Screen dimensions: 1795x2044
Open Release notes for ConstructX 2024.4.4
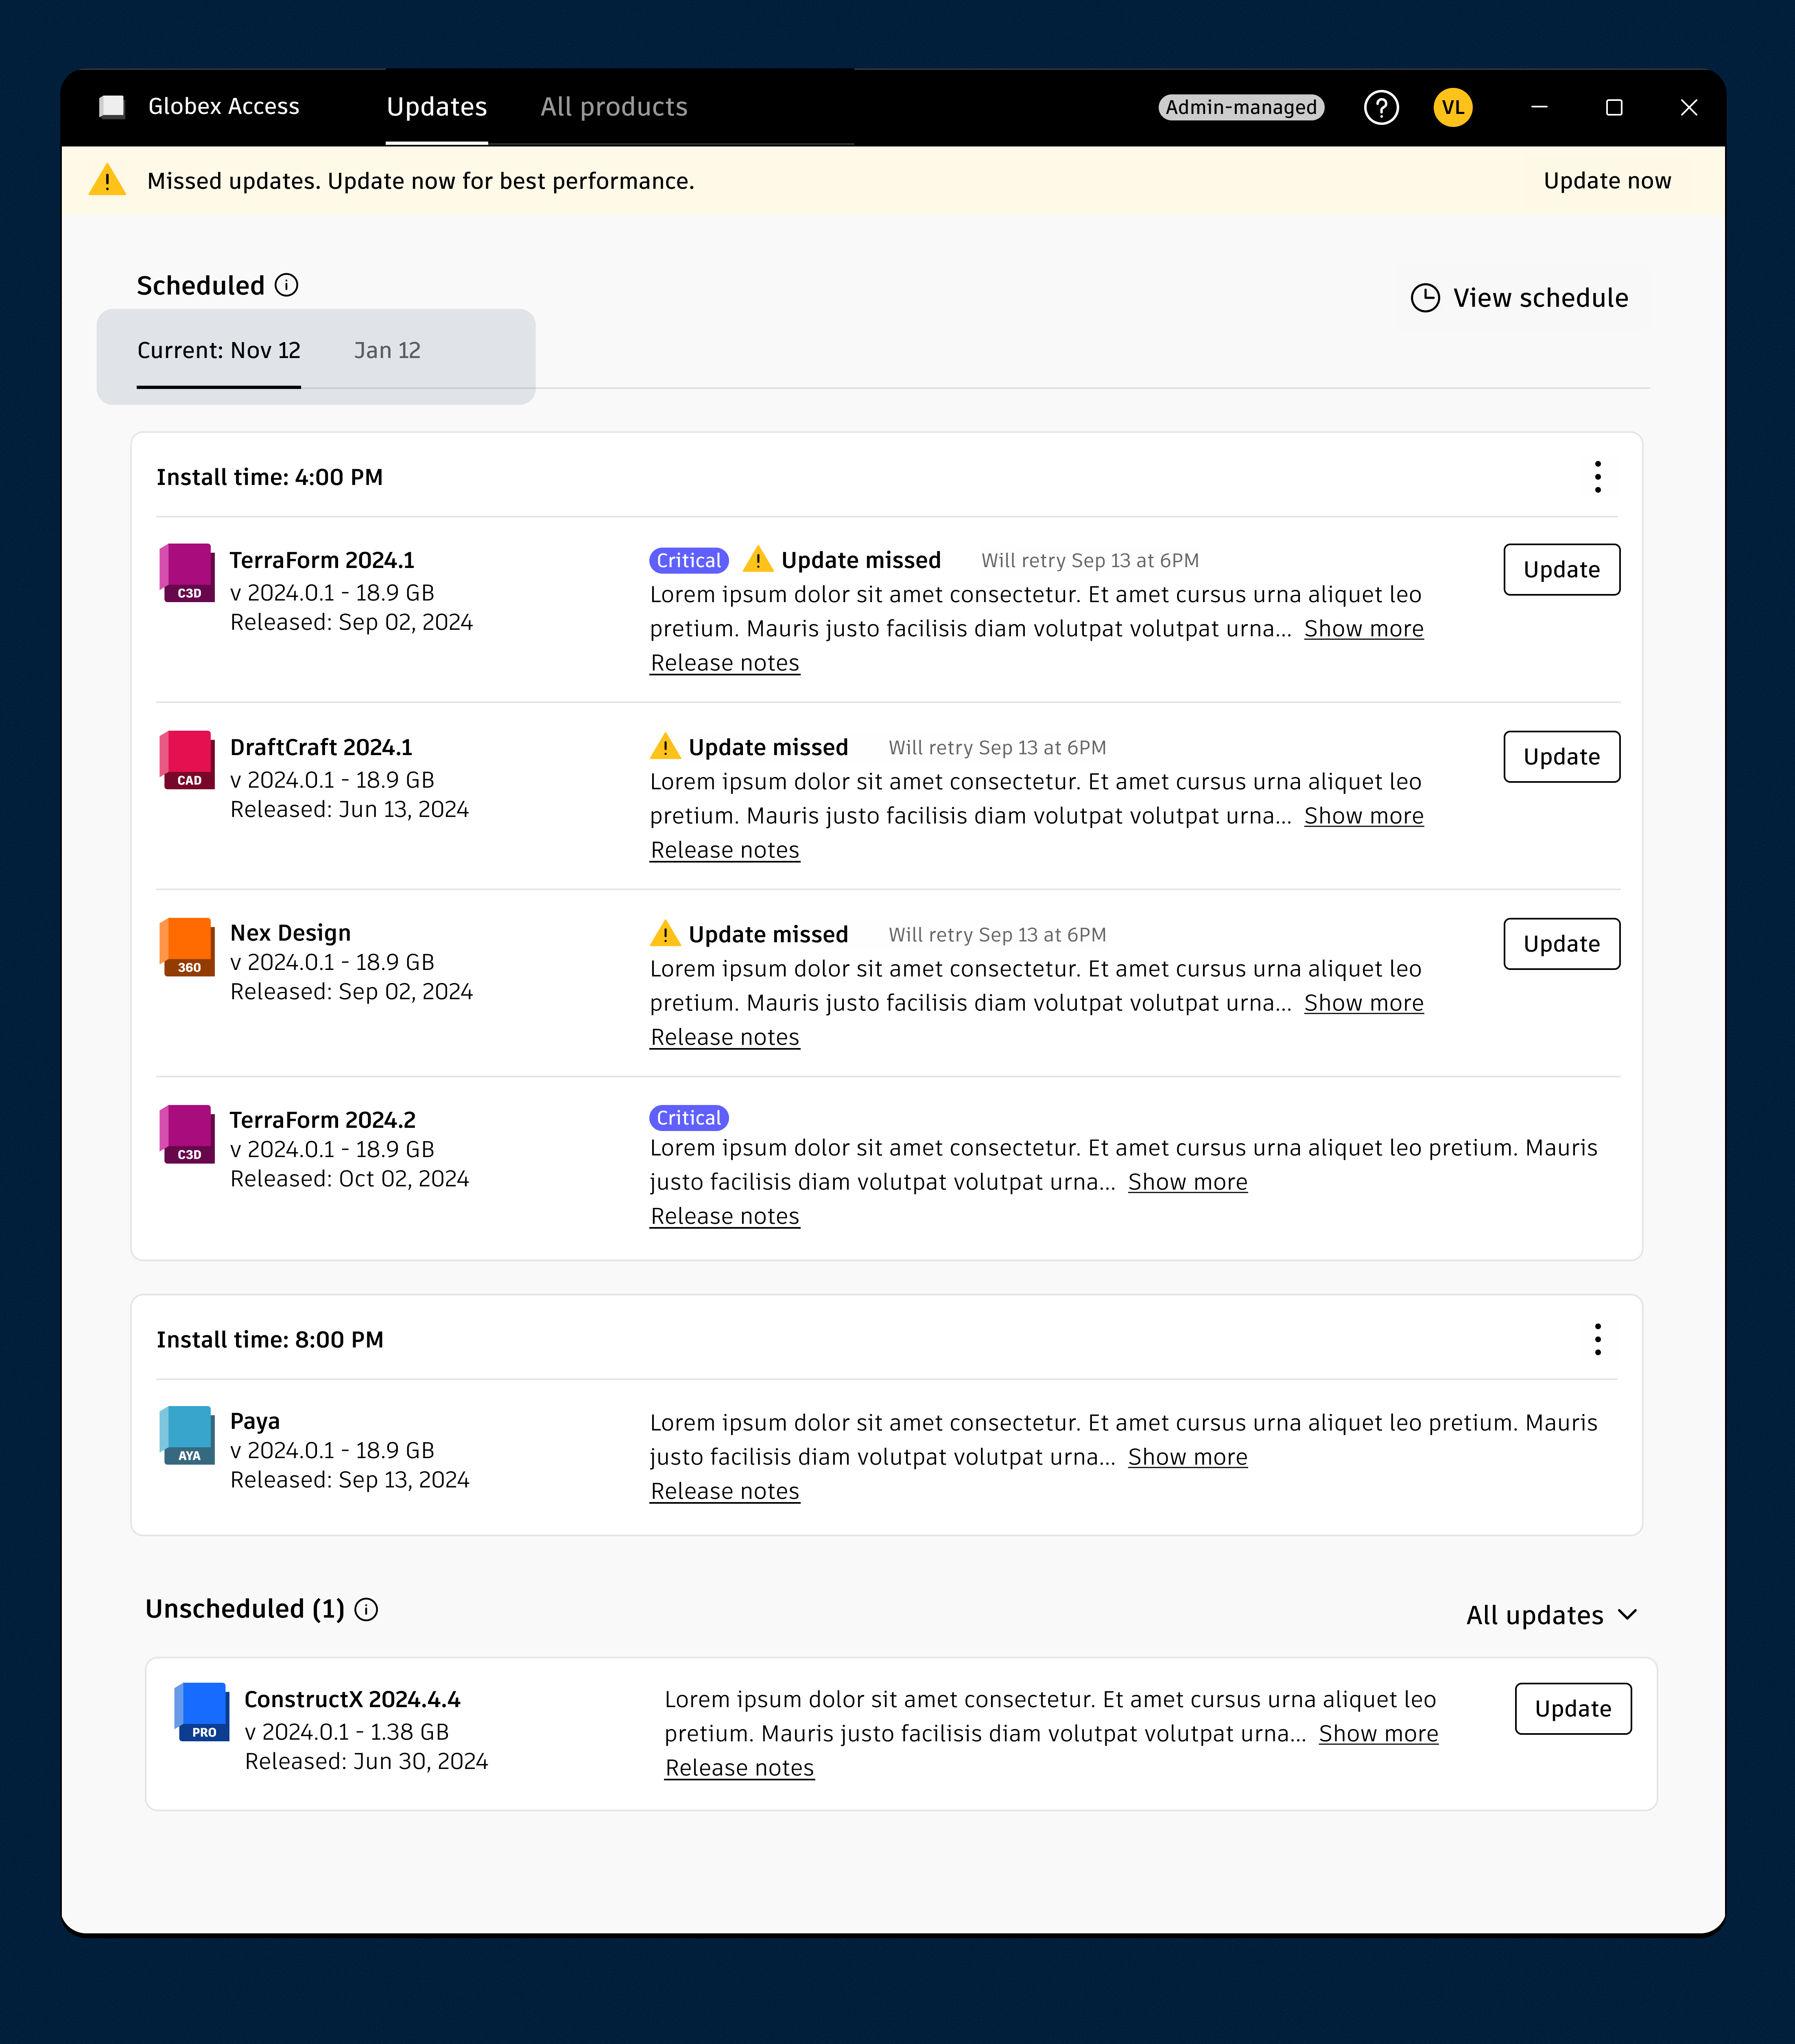click(x=740, y=1768)
